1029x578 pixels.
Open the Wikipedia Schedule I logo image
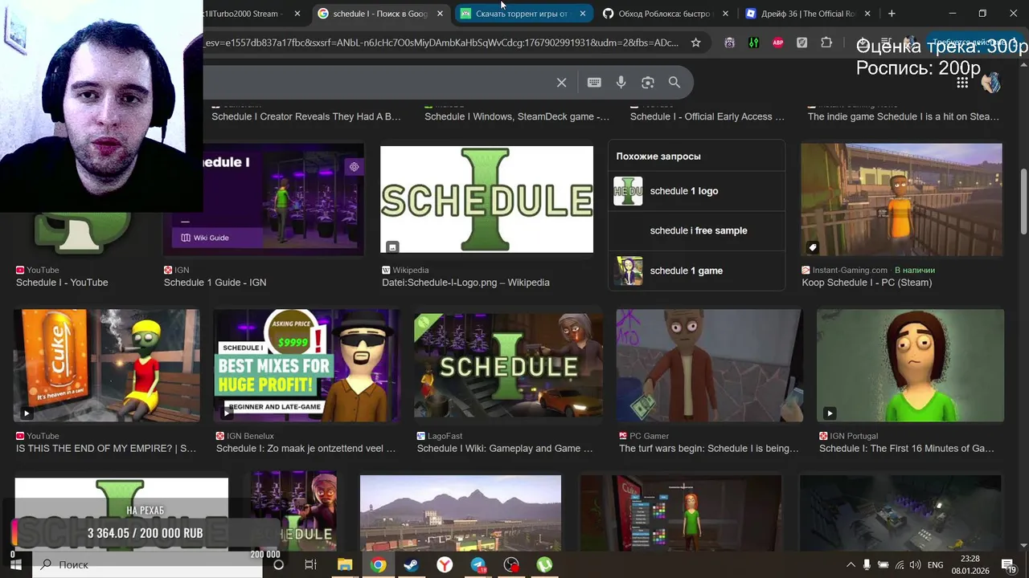(x=486, y=199)
